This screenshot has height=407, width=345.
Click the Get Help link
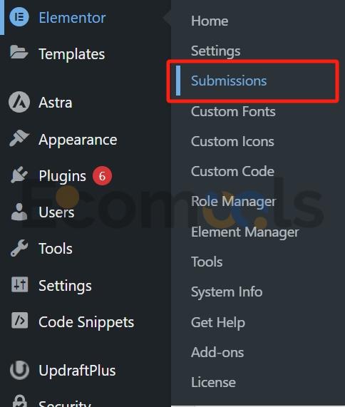tap(218, 323)
